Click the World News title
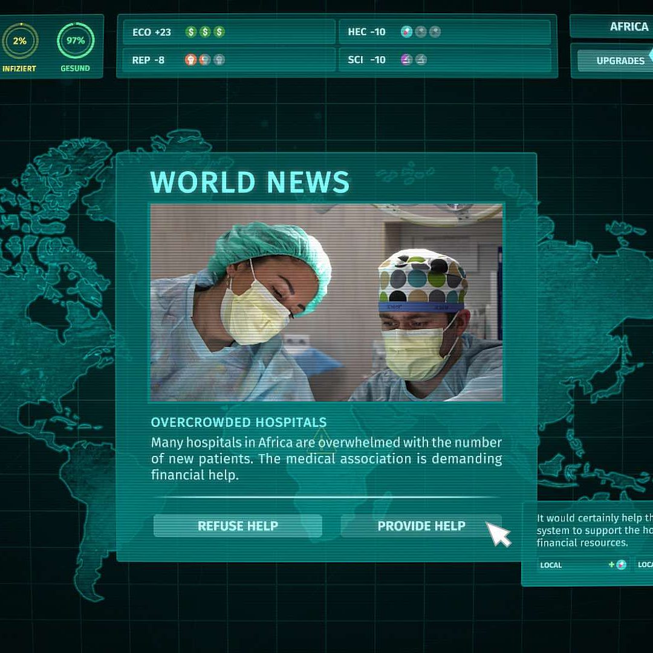Viewport: 653px width, 653px height. [x=250, y=182]
